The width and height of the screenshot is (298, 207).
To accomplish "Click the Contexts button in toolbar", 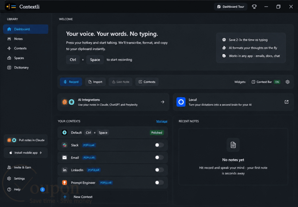I will tap(147, 82).
